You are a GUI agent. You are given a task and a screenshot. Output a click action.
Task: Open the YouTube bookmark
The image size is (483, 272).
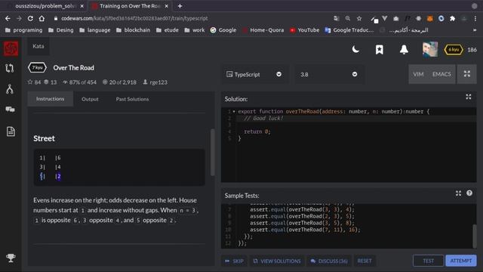304,30
